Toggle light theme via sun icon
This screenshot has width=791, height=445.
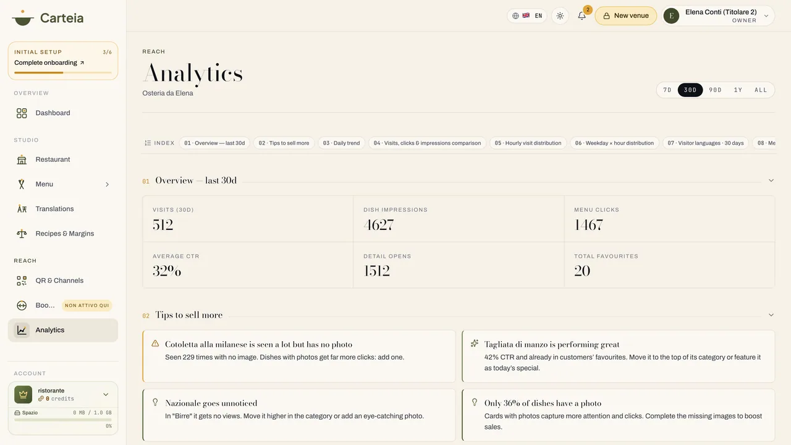(x=560, y=15)
